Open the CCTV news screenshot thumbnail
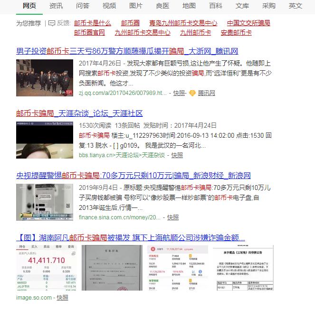 tap(45, 202)
